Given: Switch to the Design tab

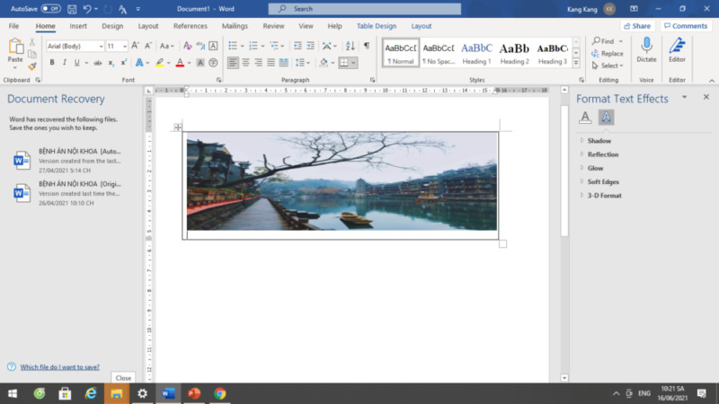Looking at the screenshot, I should click(x=112, y=26).
